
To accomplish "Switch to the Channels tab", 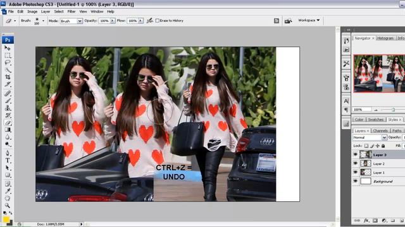I will coord(380,131).
